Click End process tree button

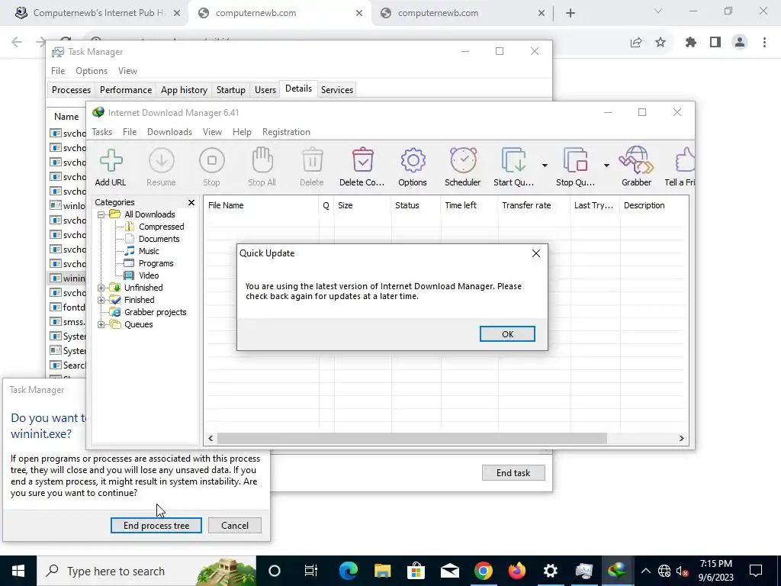156,526
